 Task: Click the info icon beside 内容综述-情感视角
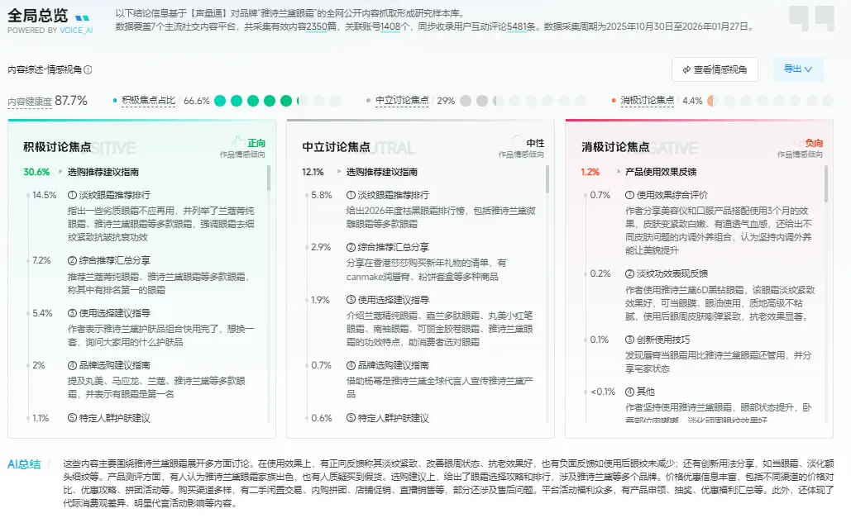tap(88, 69)
